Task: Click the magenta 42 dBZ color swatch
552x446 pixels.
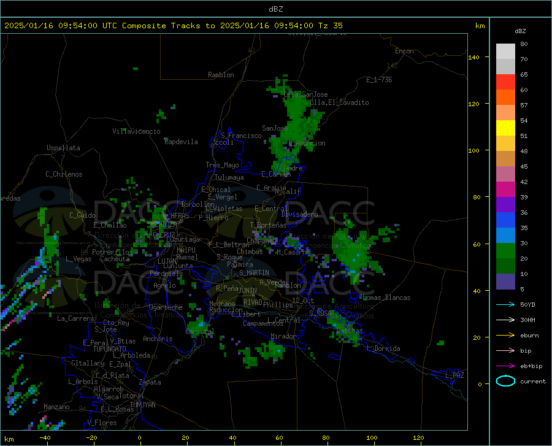Action: tap(505, 190)
